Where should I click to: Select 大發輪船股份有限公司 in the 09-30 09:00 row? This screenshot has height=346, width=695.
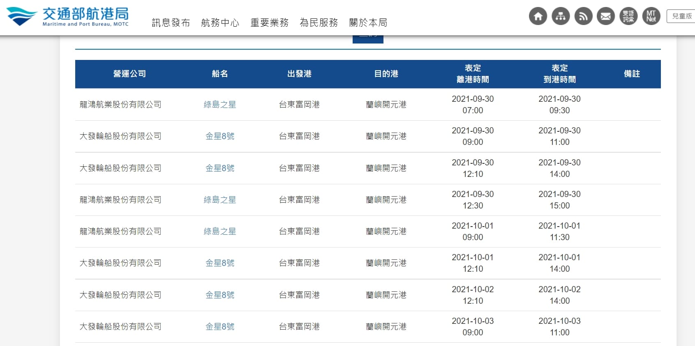point(120,136)
